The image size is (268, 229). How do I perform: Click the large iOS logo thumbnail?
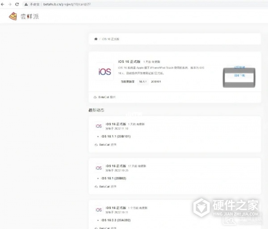(105, 72)
